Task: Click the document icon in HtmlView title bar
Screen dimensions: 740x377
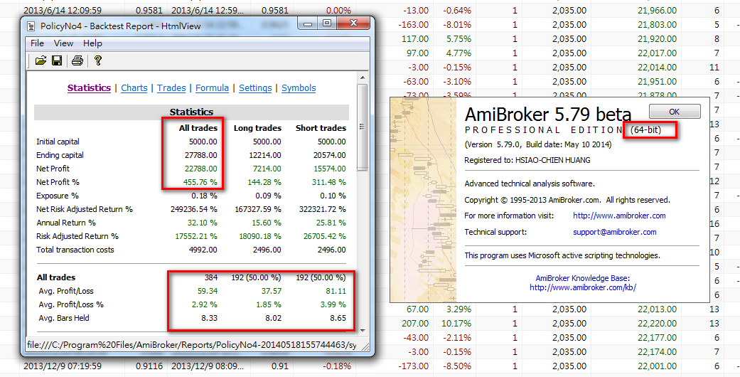Action: click(x=31, y=26)
